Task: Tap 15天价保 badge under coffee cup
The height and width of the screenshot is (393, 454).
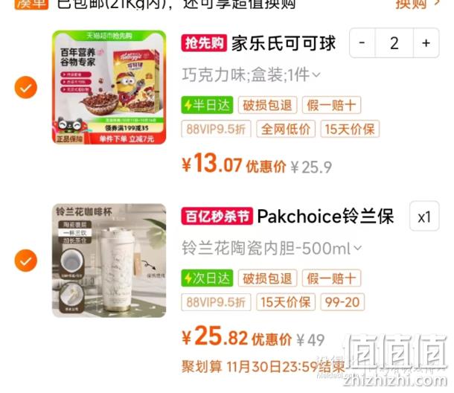Action: 286,302
